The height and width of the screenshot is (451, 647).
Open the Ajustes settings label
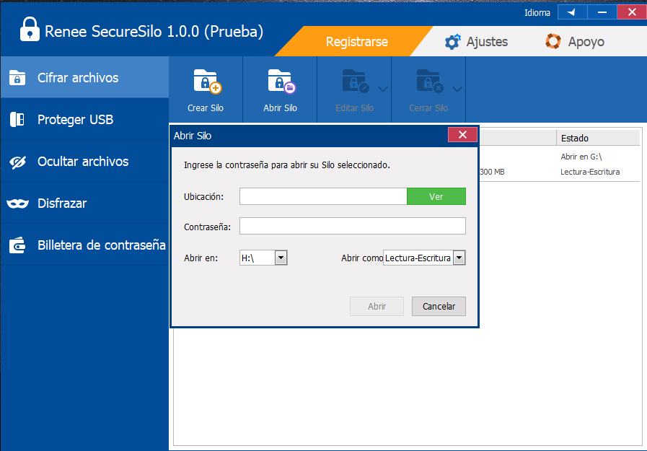[487, 42]
